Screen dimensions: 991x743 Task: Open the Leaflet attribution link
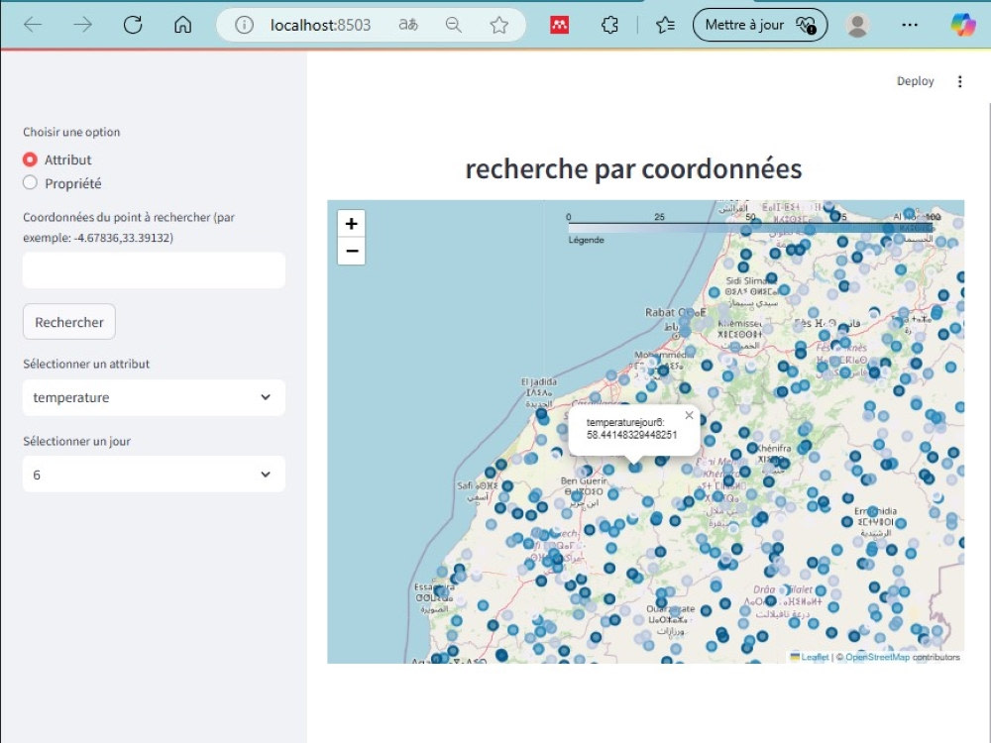point(815,657)
